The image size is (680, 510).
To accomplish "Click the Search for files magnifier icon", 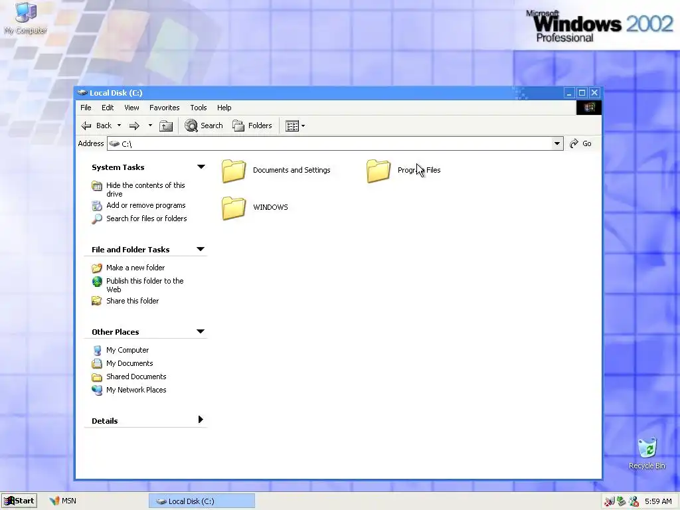I will click(97, 219).
